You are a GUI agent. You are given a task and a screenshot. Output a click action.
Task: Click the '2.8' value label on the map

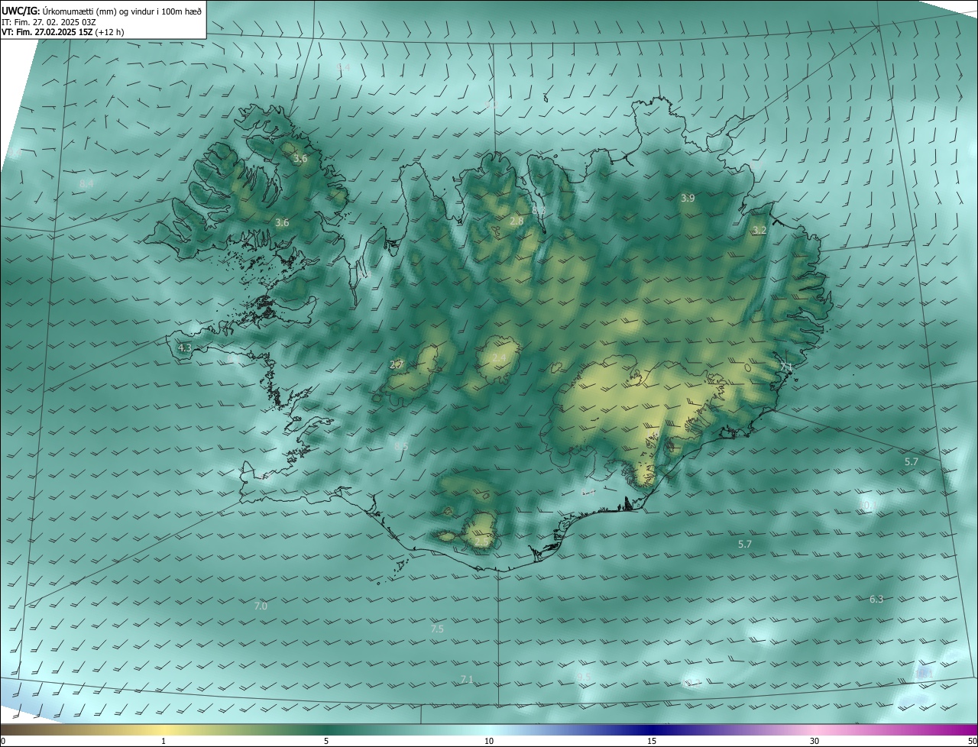pyautogui.click(x=517, y=221)
